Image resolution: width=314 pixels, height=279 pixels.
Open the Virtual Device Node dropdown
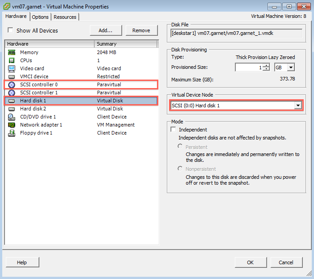click(298, 105)
